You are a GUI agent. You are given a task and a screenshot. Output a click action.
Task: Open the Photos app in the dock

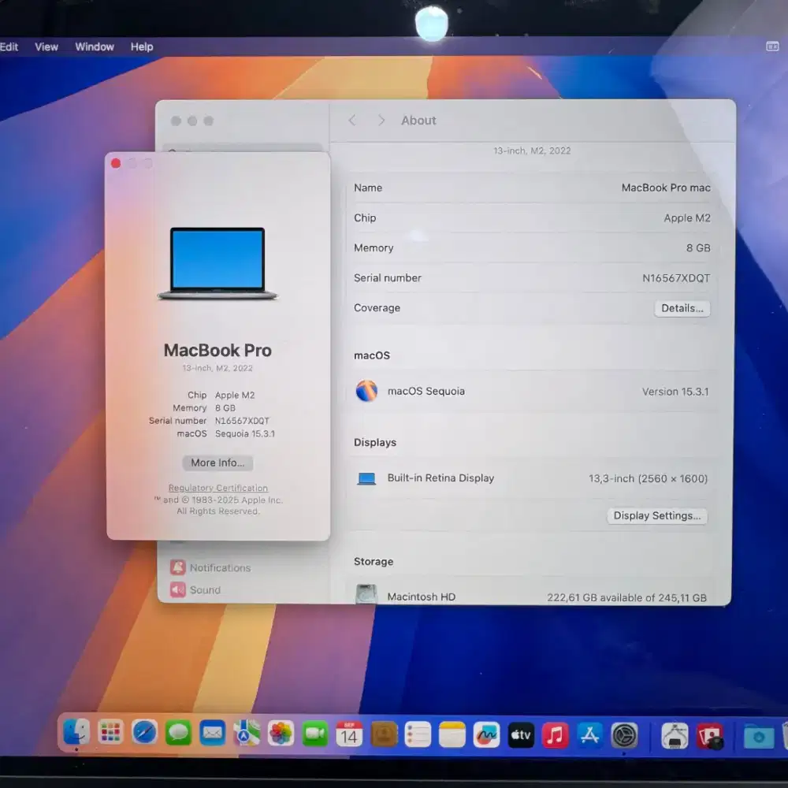click(281, 734)
